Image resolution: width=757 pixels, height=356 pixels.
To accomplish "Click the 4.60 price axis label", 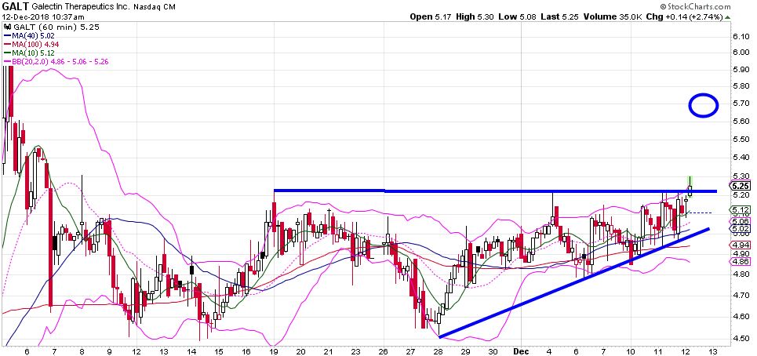I will click(741, 317).
